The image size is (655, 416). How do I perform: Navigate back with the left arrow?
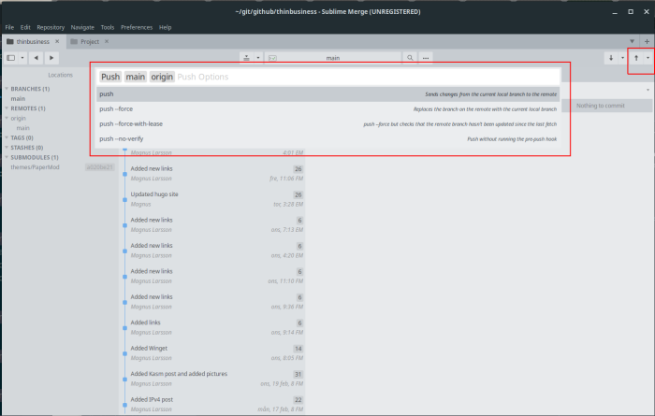[x=36, y=58]
